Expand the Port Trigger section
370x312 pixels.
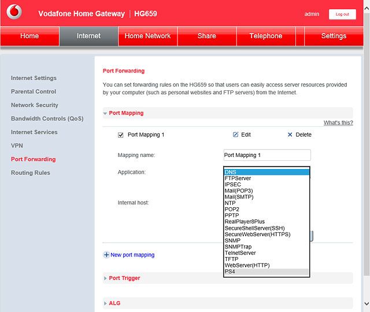tap(105, 278)
